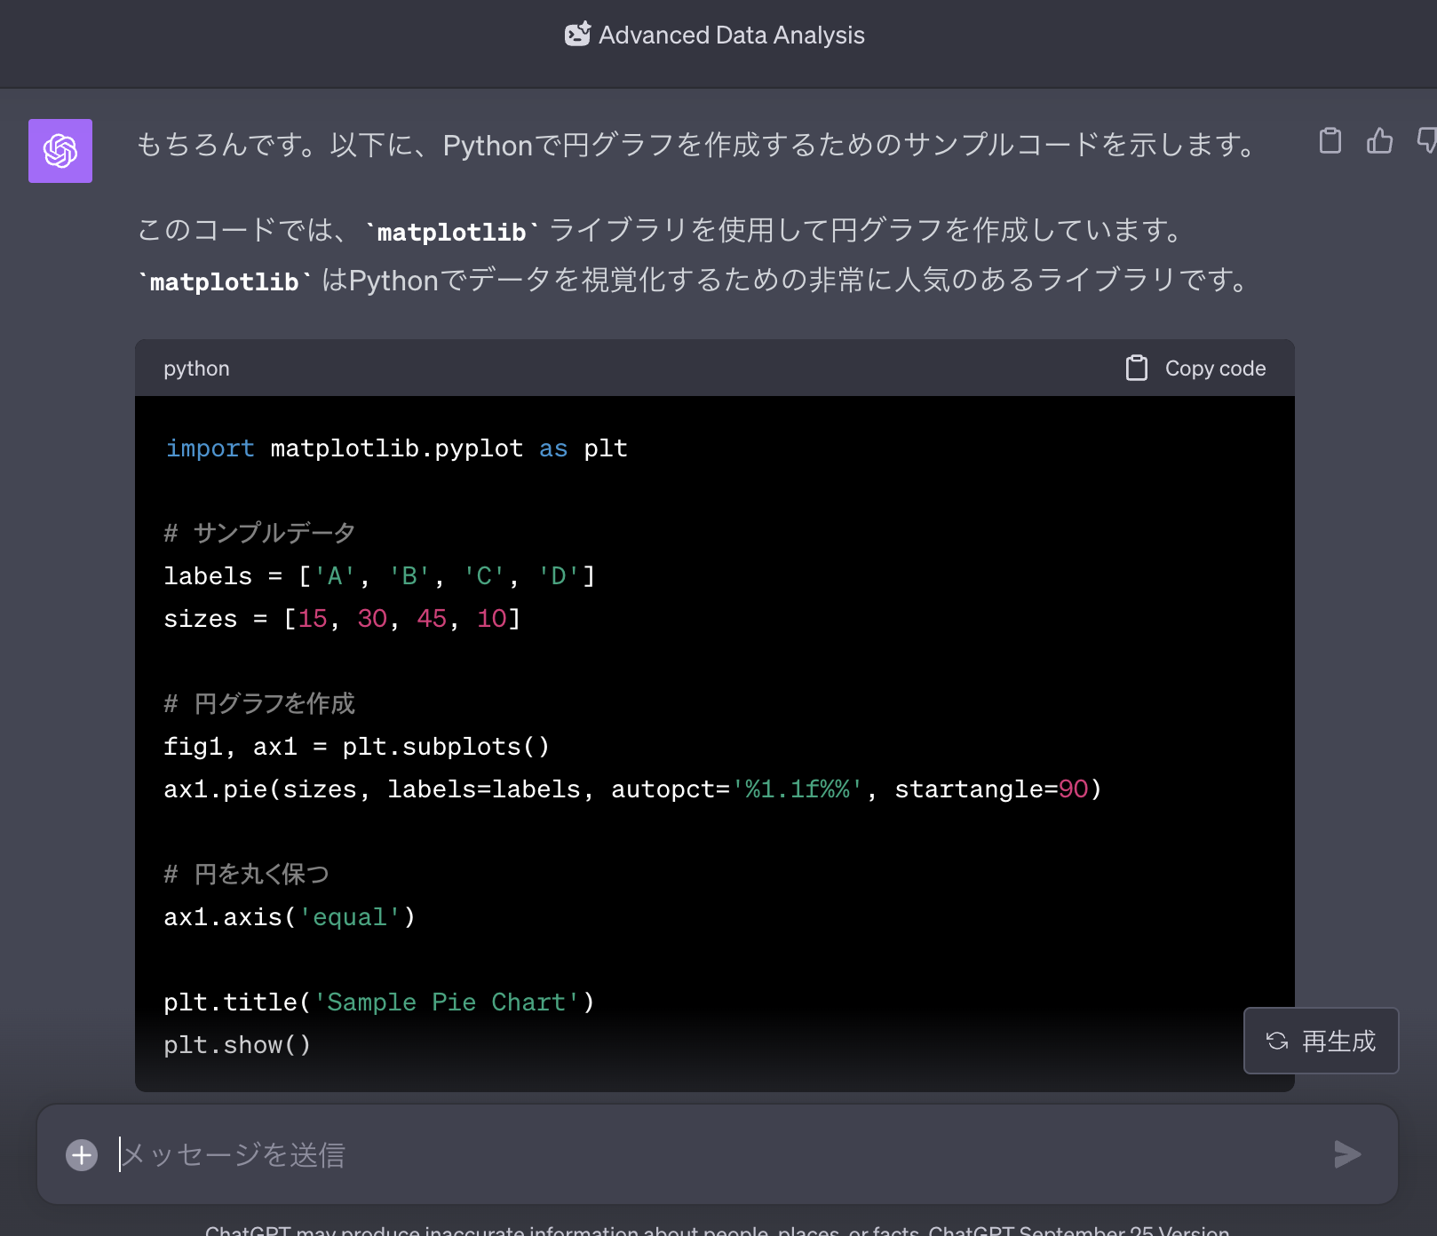1437x1236 pixels.
Task: Click the Advanced Data Analysis sparkle icon
Action: coord(577,34)
